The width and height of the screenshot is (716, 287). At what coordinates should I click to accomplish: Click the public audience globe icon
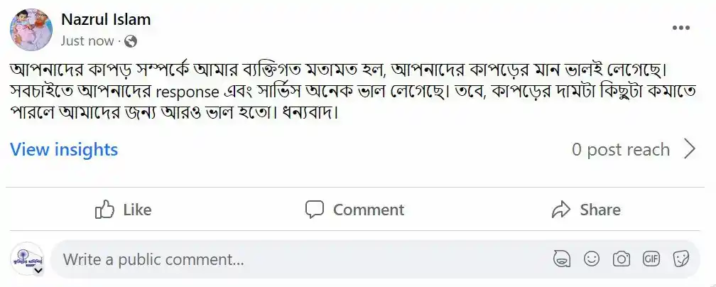[130, 41]
